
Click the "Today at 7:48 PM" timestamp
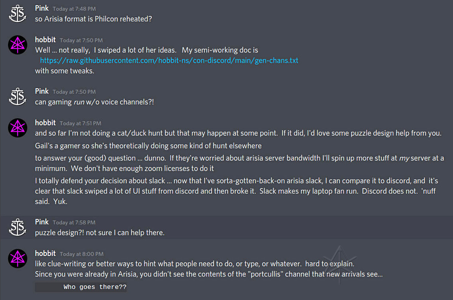pos(74,9)
